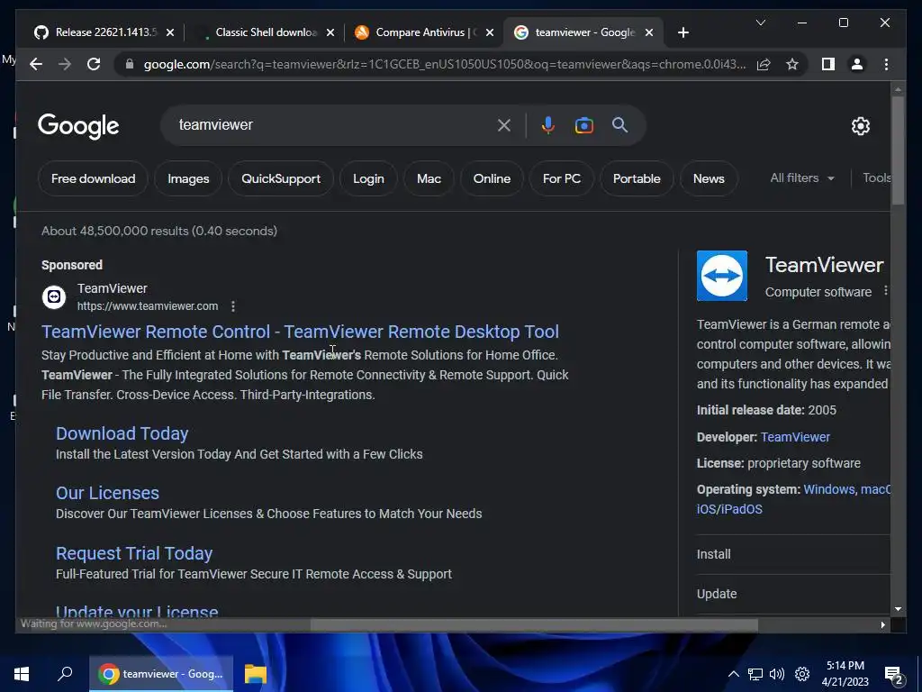The image size is (922, 692).
Task: Bookmark this page with the star icon
Action: point(792,64)
